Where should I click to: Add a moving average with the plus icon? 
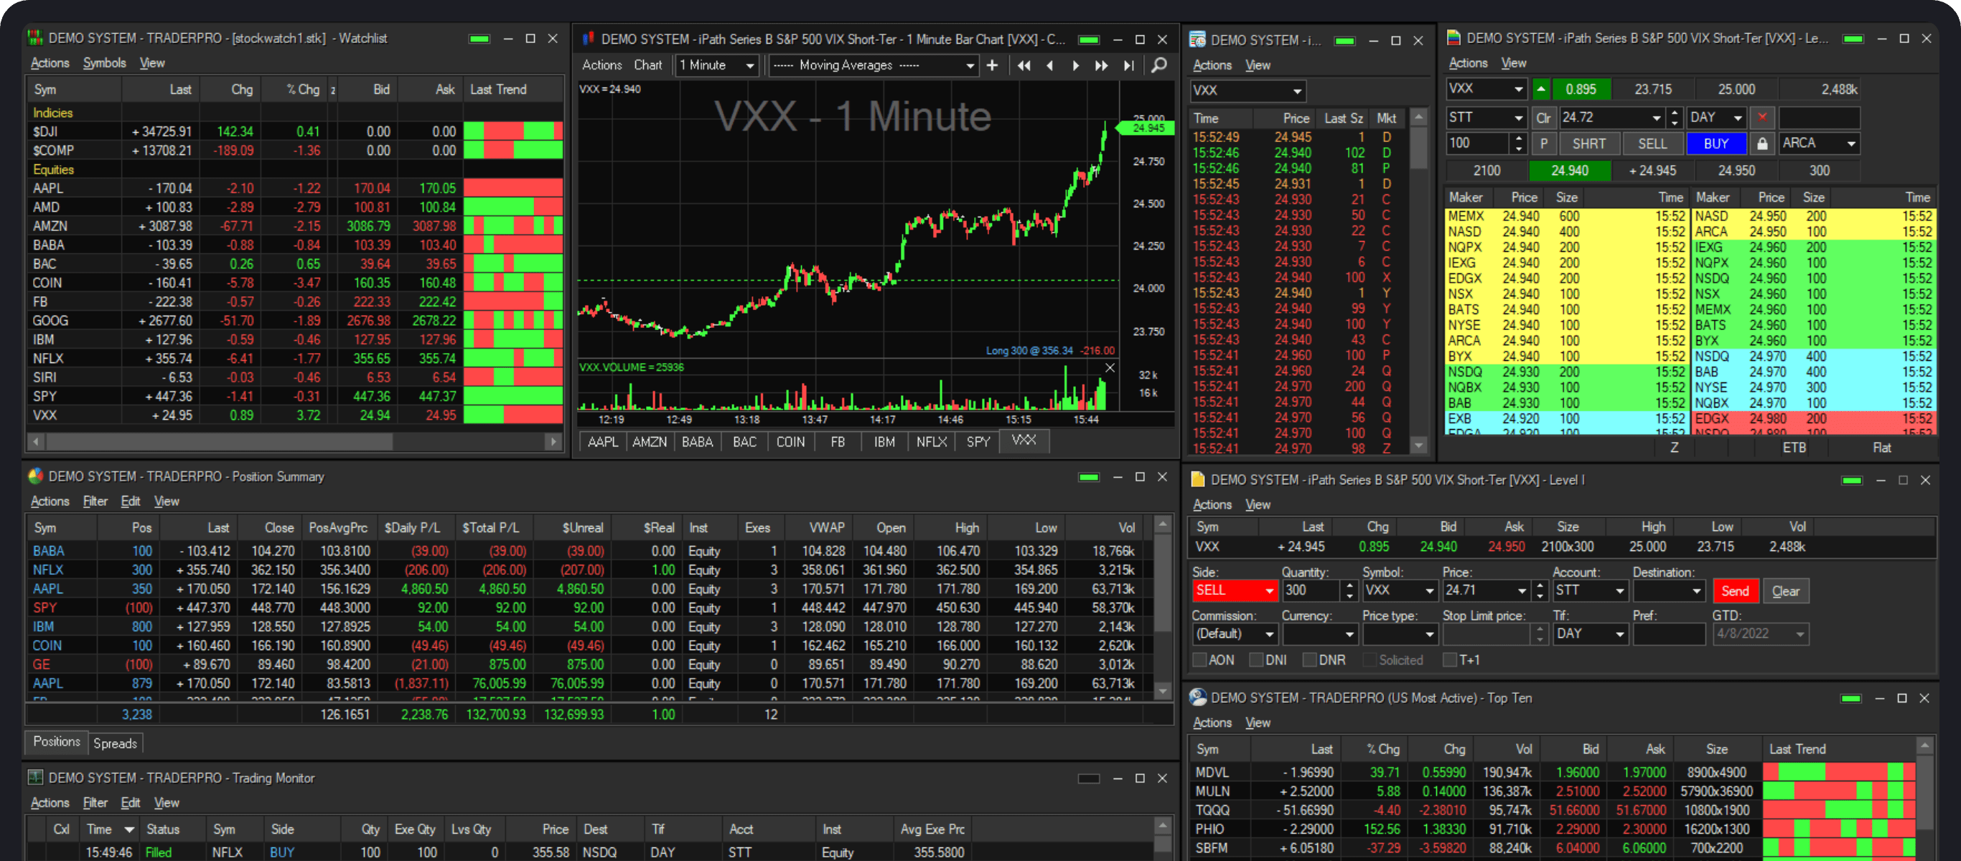(992, 65)
